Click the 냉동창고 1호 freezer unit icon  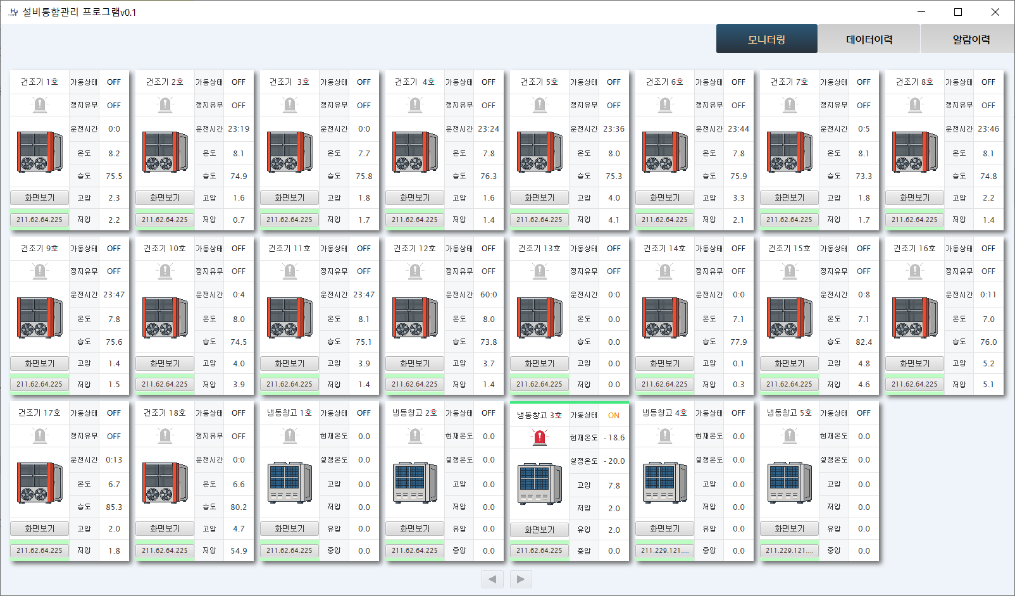pos(289,483)
